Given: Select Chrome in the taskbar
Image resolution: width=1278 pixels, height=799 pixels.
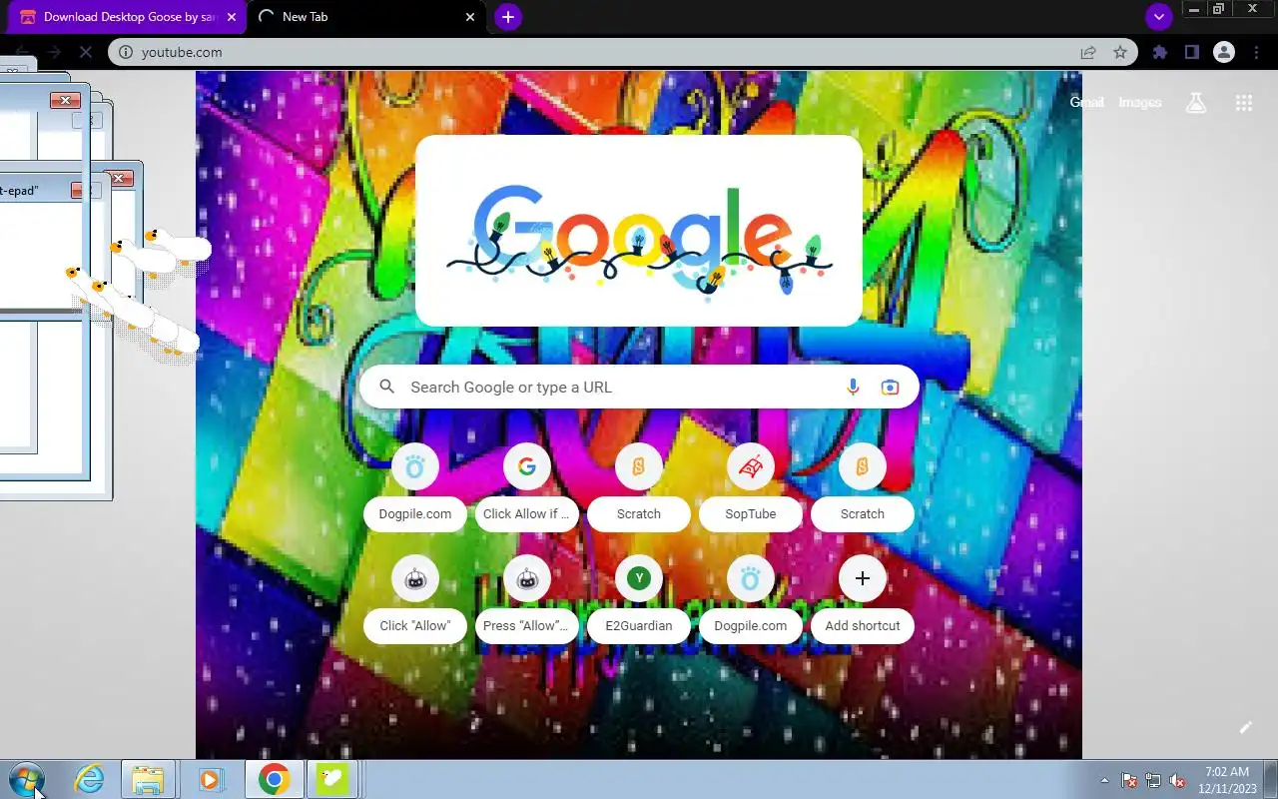Looking at the screenshot, I should (275, 779).
